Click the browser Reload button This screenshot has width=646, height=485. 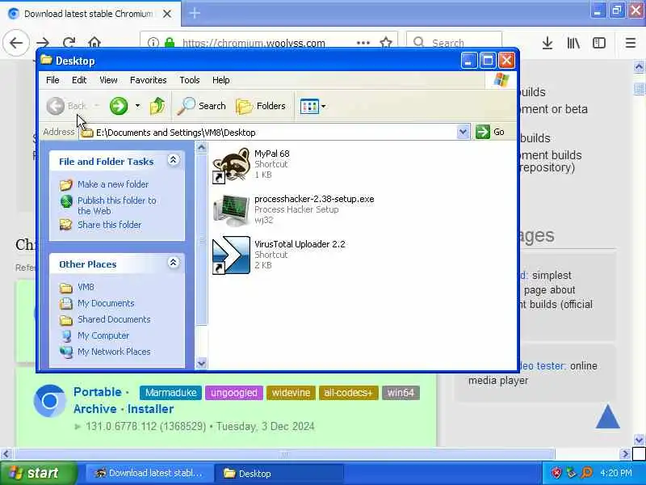click(x=69, y=43)
